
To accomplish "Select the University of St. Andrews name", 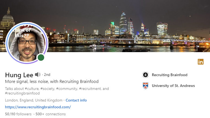I will point(173,86).
